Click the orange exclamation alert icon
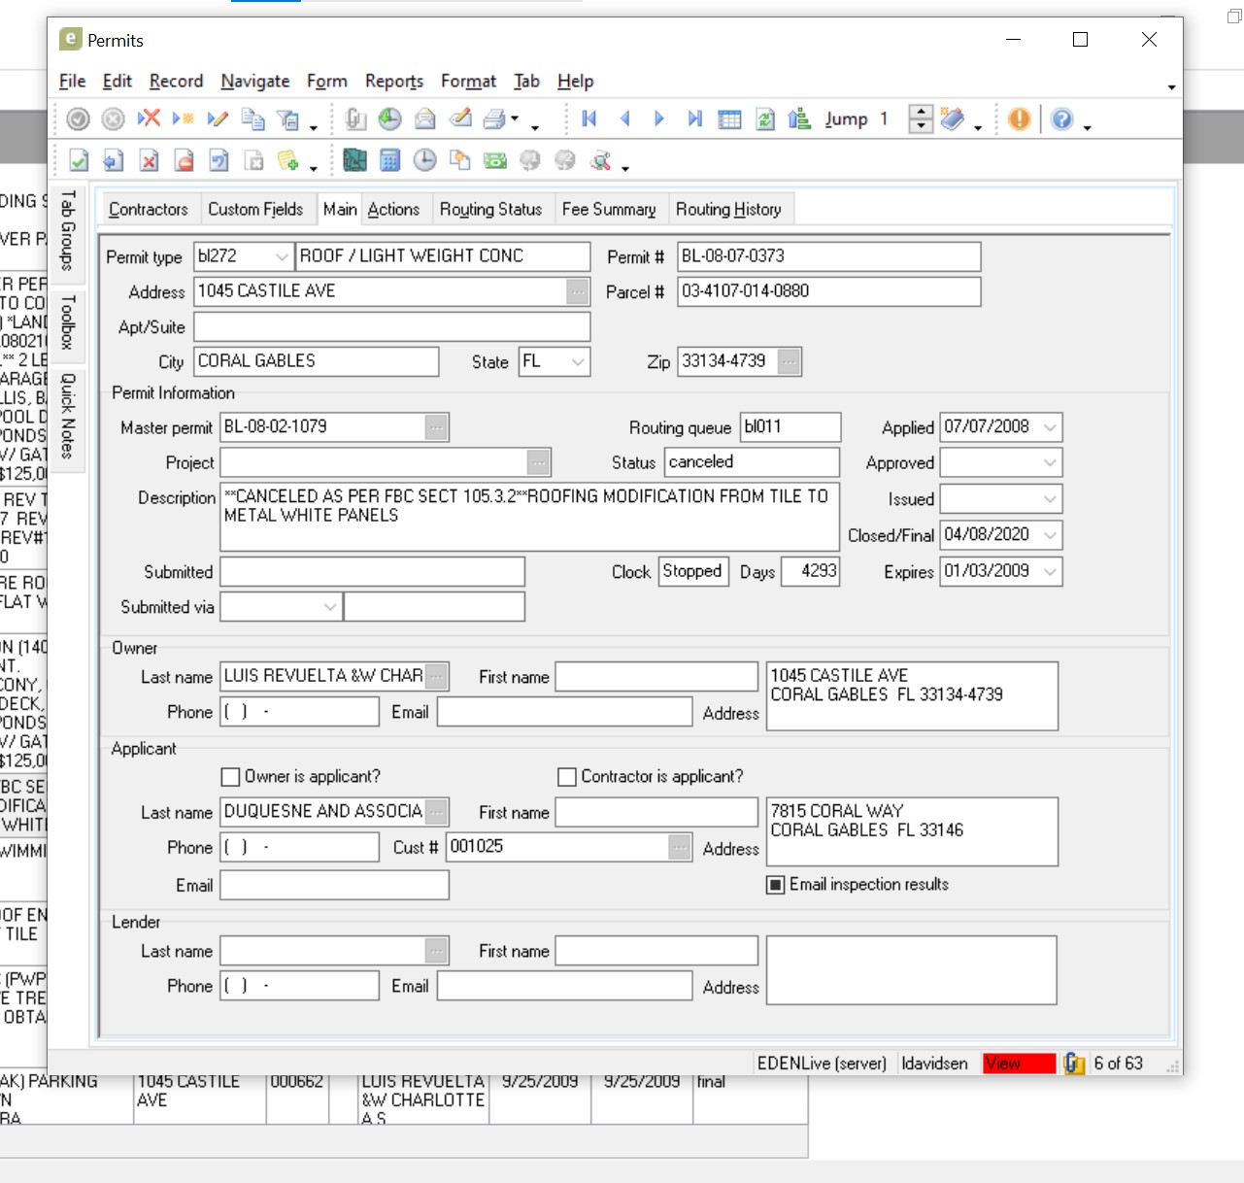Screen dimensions: 1244x1183 click(x=1019, y=119)
